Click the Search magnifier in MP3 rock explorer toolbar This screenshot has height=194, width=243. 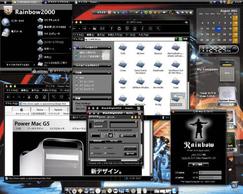[158, 29]
